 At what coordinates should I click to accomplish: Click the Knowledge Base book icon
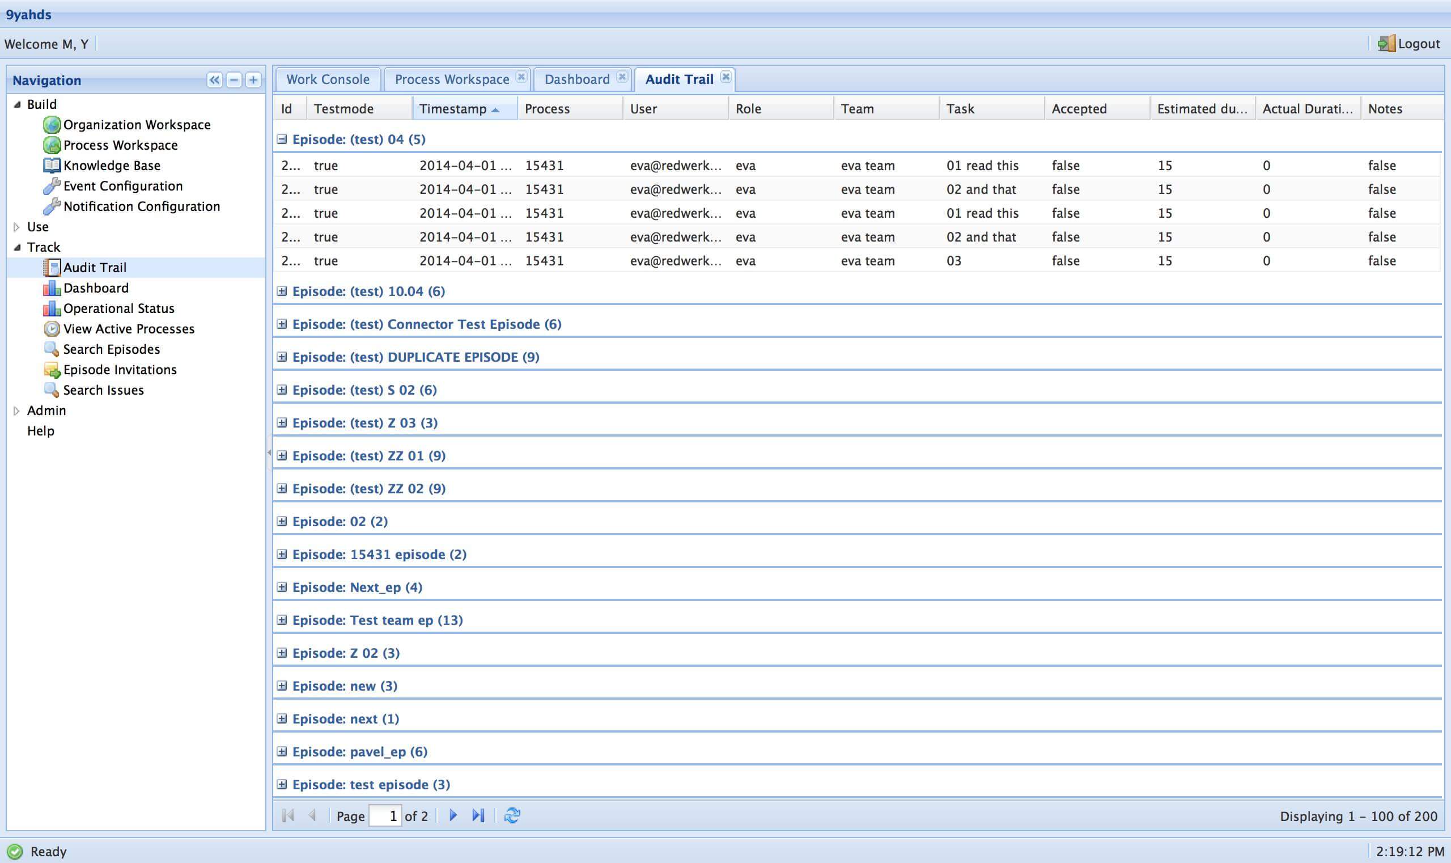coord(52,165)
